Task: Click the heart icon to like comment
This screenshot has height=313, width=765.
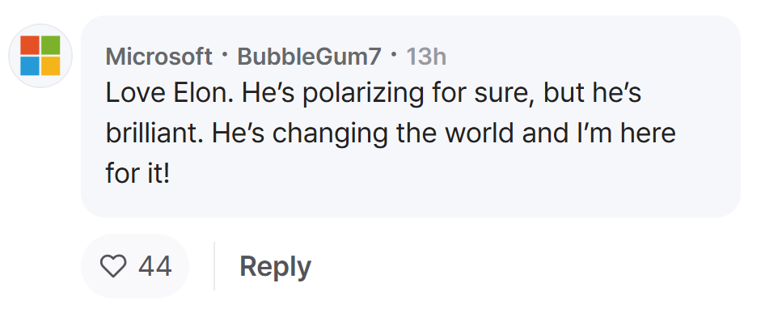Action: pyautogui.click(x=113, y=266)
